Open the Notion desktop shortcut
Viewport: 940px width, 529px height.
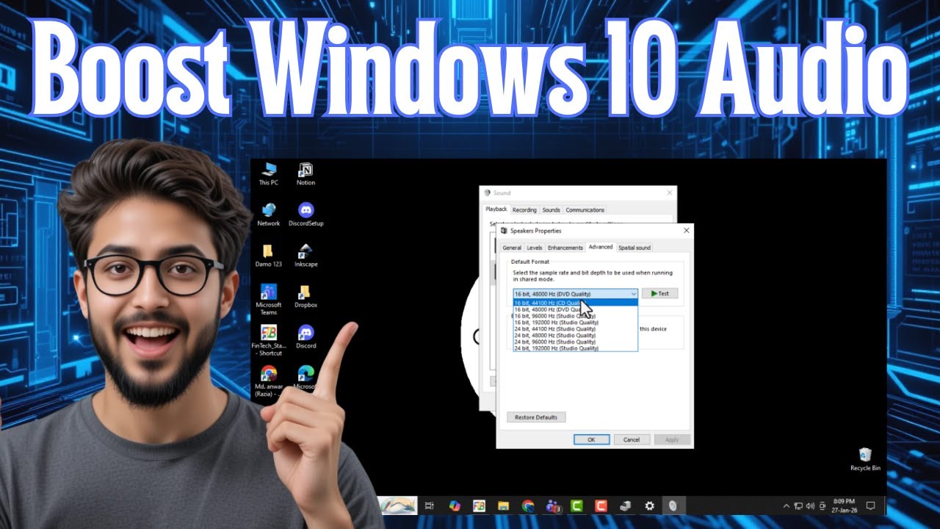click(x=305, y=173)
